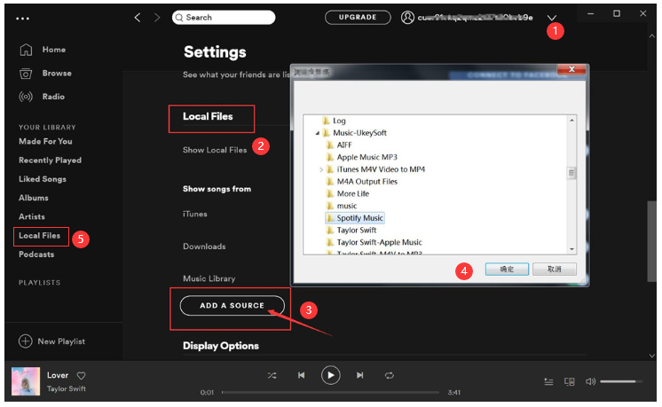
Task: Click the 取消 Cancel button in dialog
Action: pyautogui.click(x=555, y=270)
